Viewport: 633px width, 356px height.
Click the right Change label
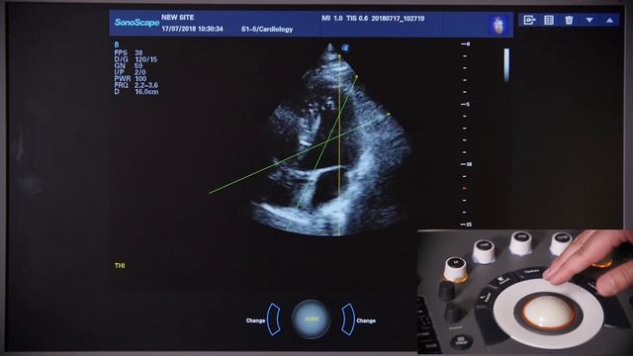point(366,320)
